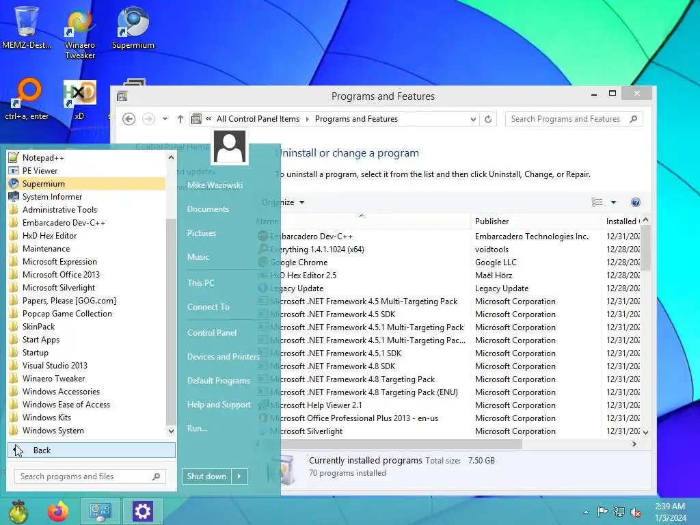Click the network tray icon

[x=619, y=512]
